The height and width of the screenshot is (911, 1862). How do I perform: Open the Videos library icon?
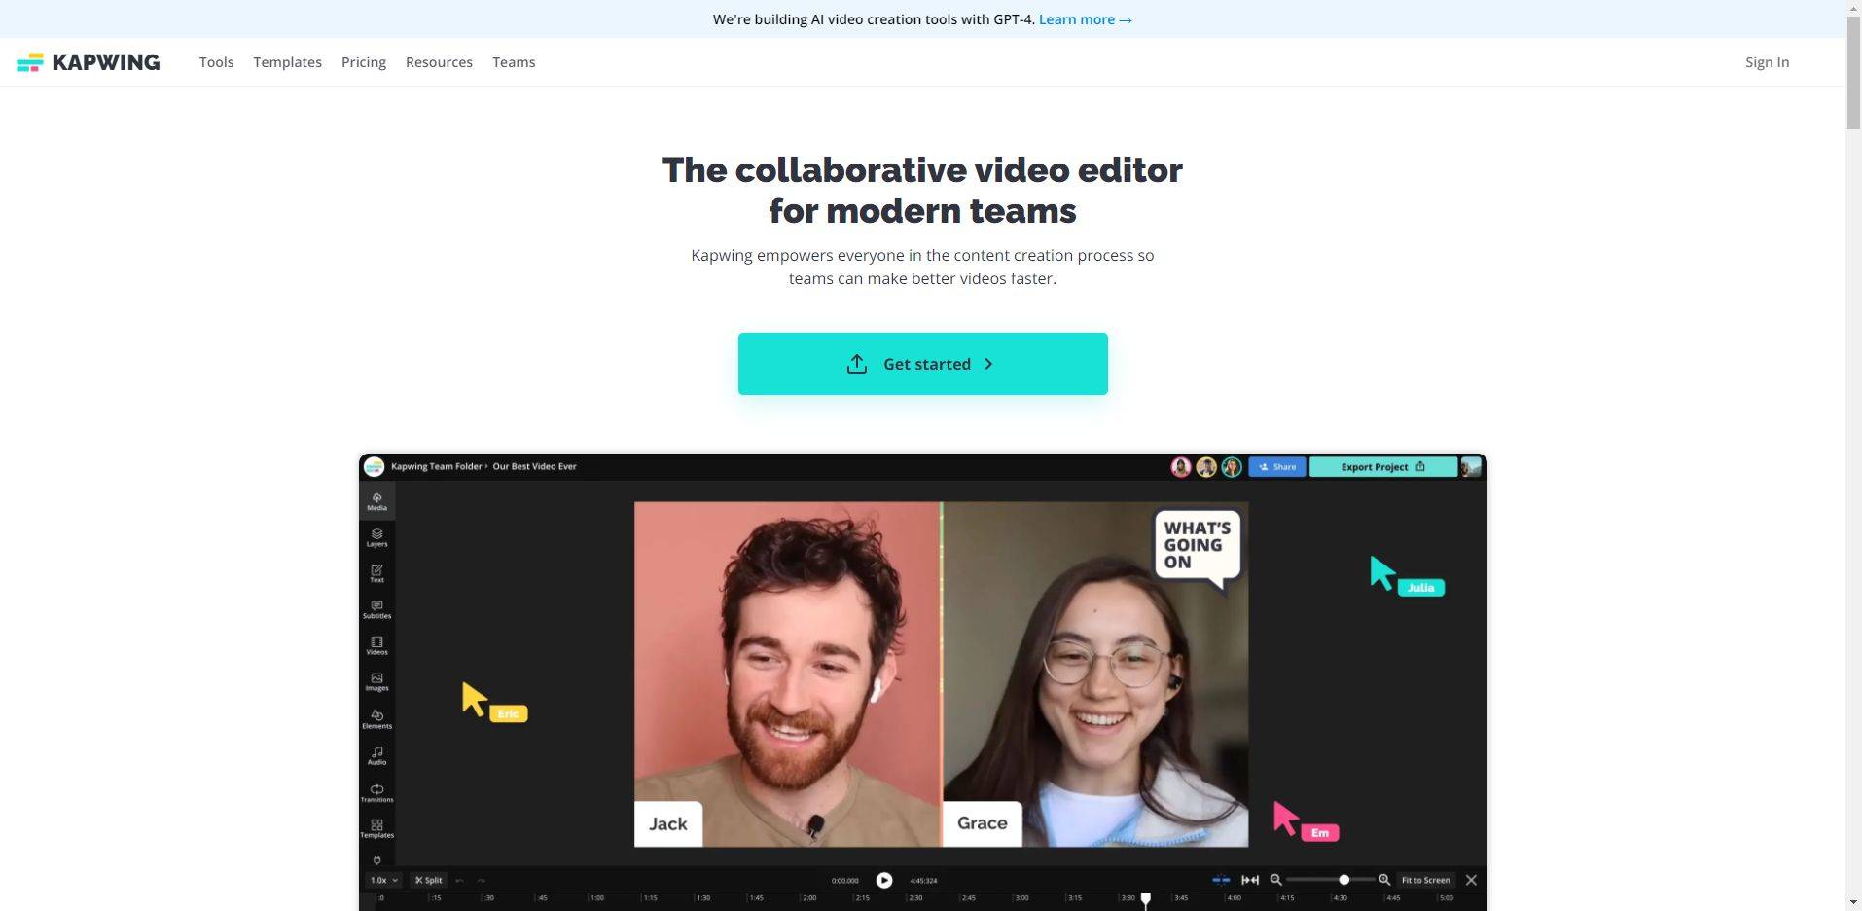[376, 645]
